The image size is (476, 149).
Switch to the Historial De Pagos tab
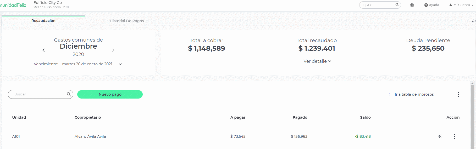point(127,21)
